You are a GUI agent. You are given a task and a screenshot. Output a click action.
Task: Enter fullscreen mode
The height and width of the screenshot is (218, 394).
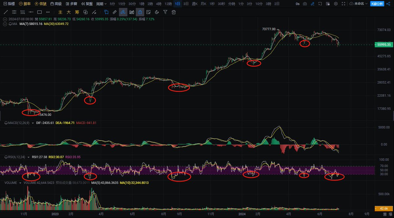343,4
